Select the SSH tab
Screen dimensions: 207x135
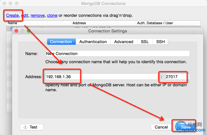click(160, 42)
